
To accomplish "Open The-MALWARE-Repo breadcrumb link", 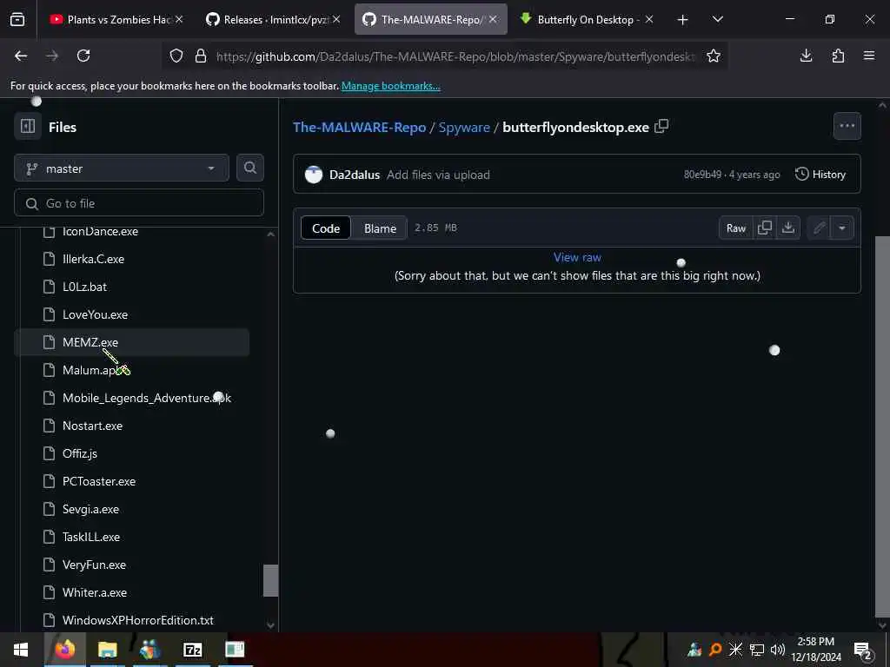I will (x=359, y=127).
